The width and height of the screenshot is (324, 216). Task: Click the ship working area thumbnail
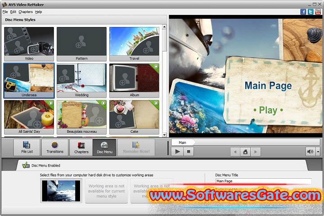pyautogui.click(x=61, y=191)
